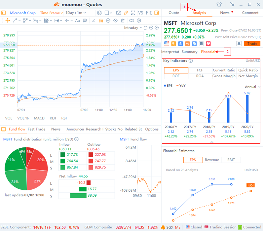
Task: Switch to the Quote tab
Action: (x=174, y=13)
